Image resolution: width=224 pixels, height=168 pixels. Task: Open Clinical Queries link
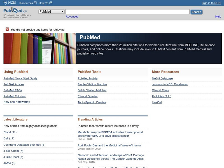(x=88, y=96)
